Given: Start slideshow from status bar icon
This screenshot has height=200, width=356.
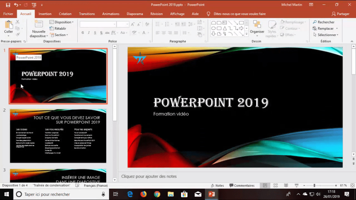Looking at the screenshot, I should click(x=296, y=185).
